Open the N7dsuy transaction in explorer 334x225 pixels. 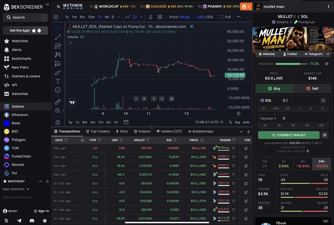246,148
